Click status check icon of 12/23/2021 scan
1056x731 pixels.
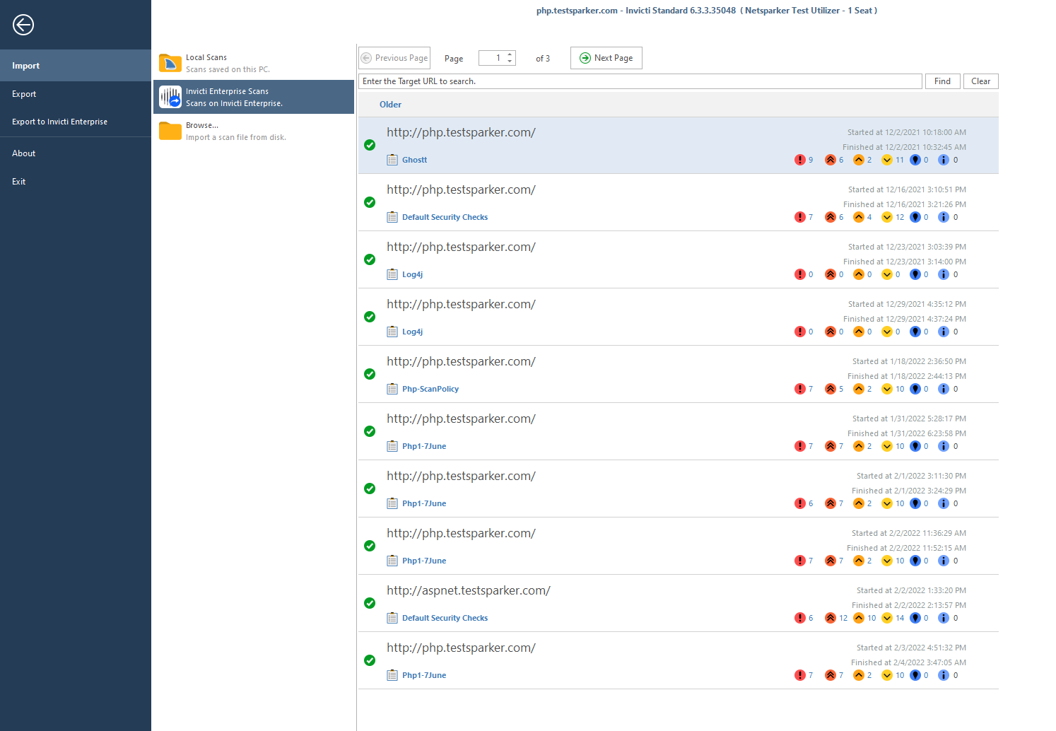(370, 259)
